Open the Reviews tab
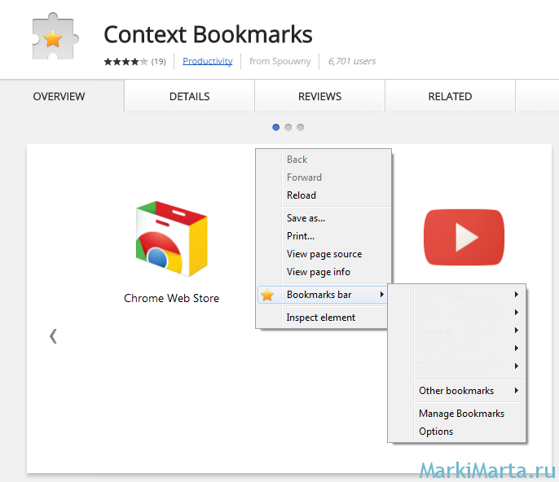The width and height of the screenshot is (559, 482). click(319, 96)
